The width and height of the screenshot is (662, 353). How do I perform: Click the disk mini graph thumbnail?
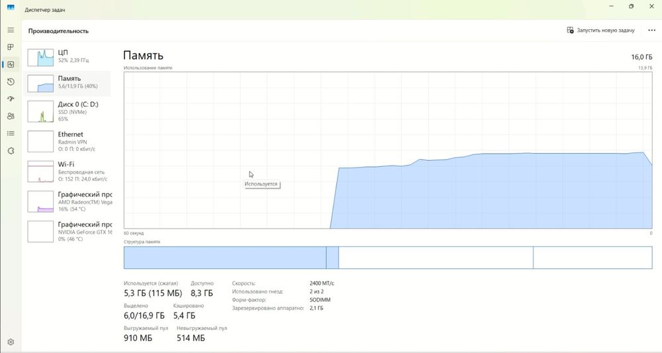[x=40, y=111]
